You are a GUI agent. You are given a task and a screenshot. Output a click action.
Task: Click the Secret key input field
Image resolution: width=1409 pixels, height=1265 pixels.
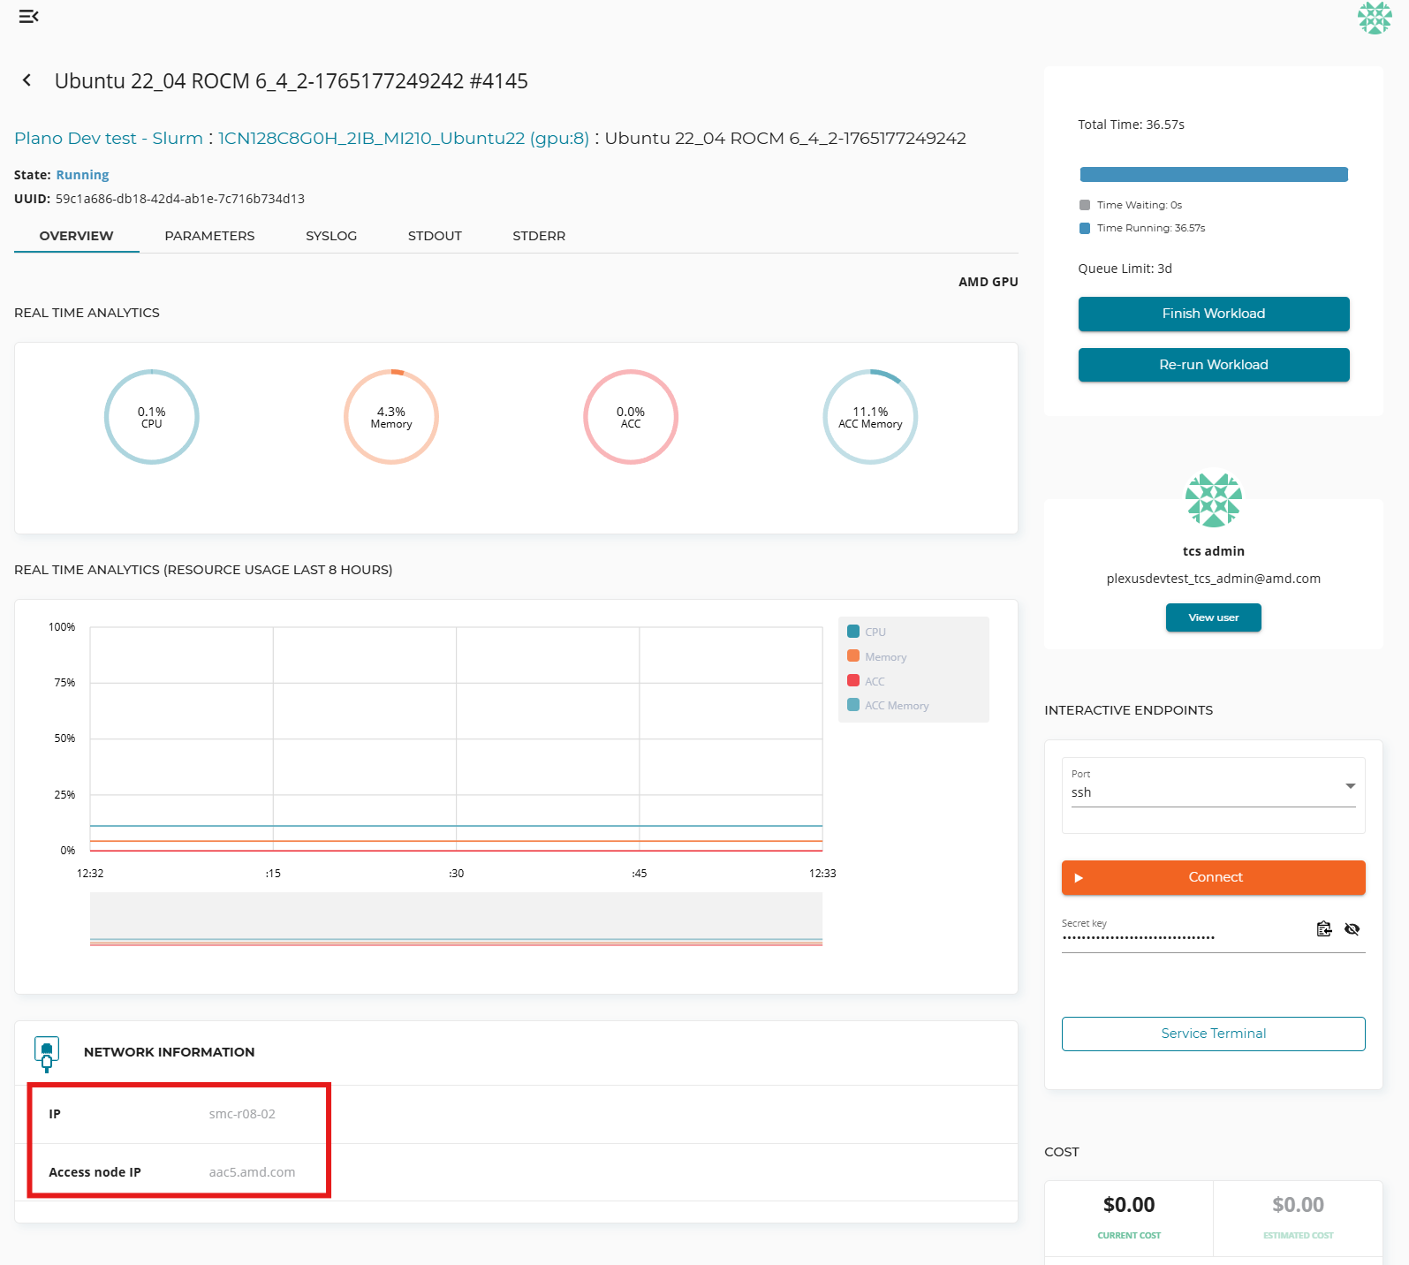click(x=1184, y=937)
